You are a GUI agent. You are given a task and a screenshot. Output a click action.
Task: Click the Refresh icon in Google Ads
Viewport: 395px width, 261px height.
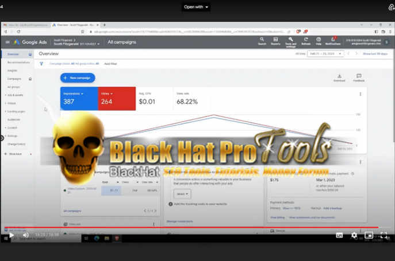pos(306,41)
